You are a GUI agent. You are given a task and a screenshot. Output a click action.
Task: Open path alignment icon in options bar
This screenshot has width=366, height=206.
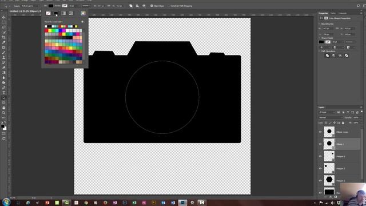pos(137,6)
